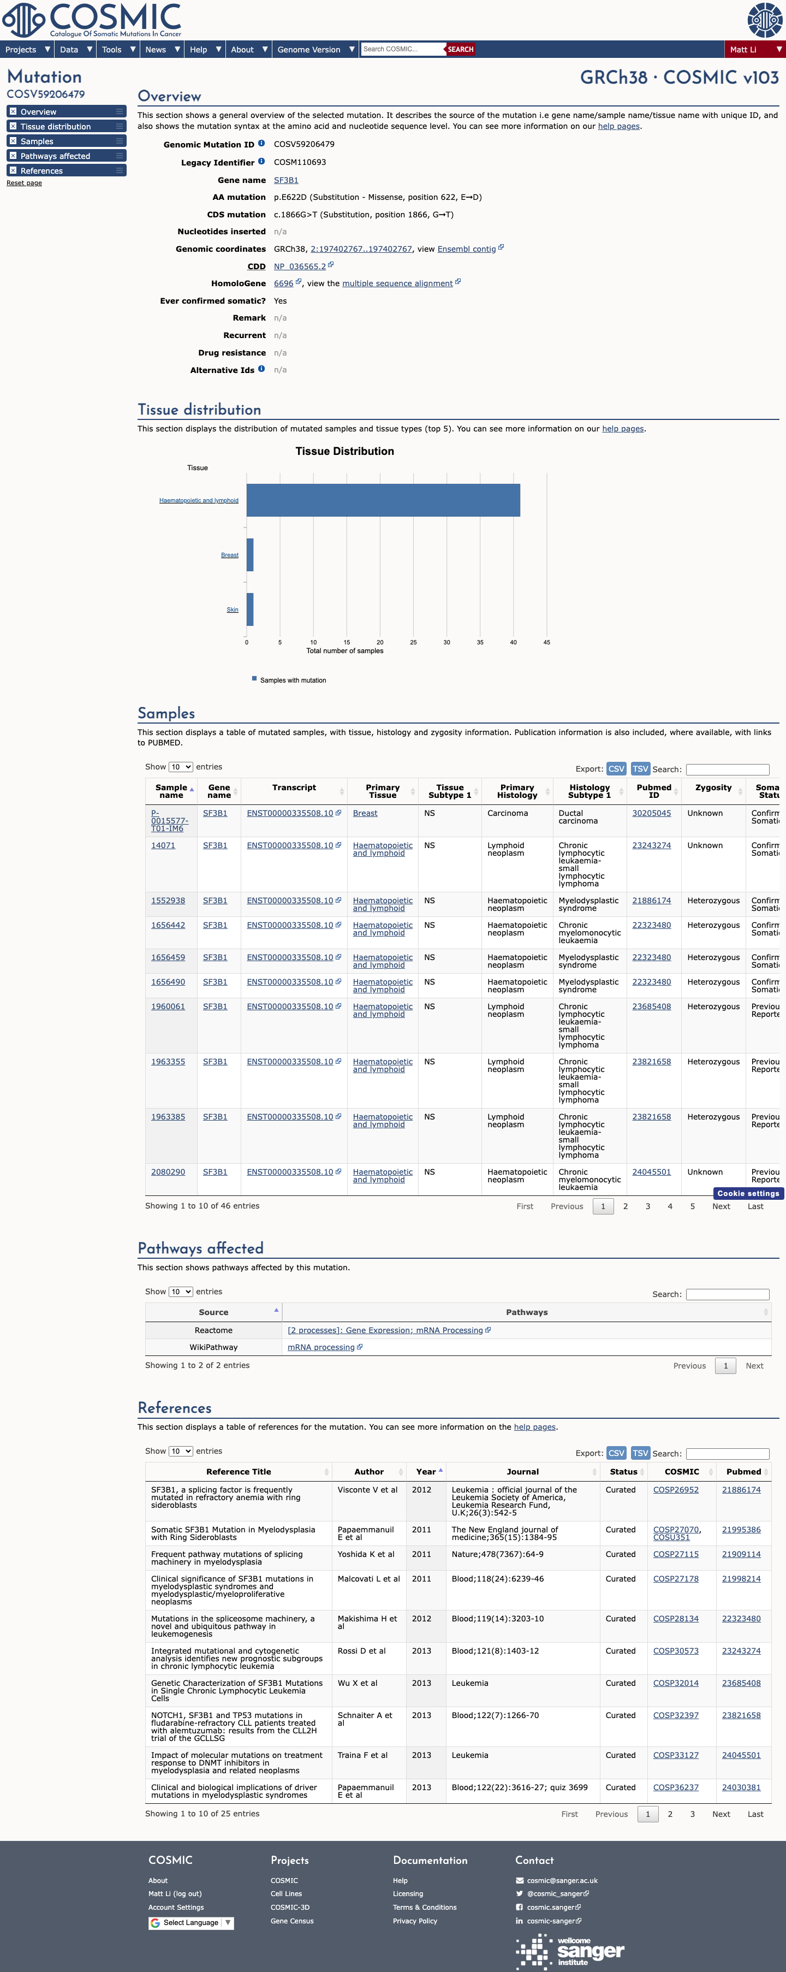This screenshot has width=786, height=1972.
Task: Open the Genome Version dropdown menu
Action: [x=315, y=49]
